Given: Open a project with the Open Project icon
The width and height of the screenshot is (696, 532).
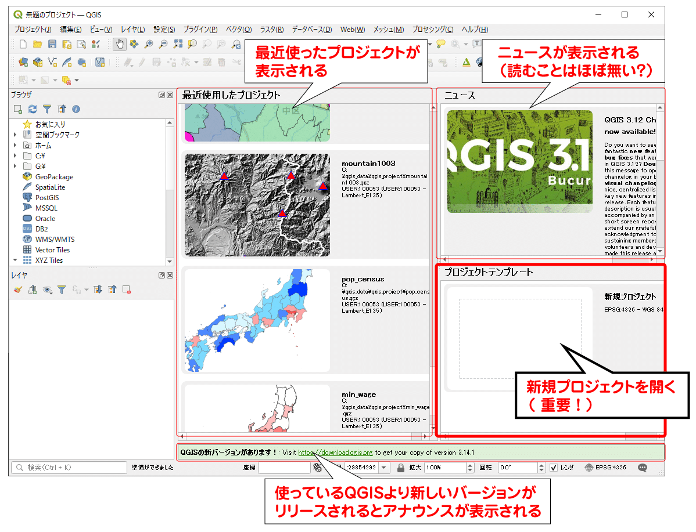Looking at the screenshot, I should (x=37, y=44).
